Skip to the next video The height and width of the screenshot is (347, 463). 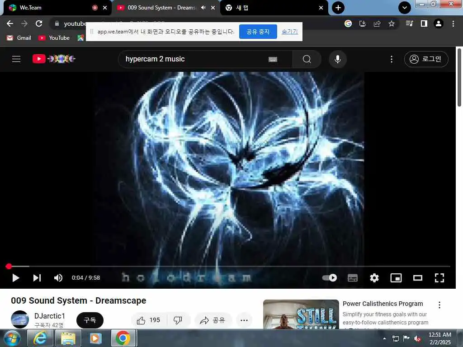37,278
